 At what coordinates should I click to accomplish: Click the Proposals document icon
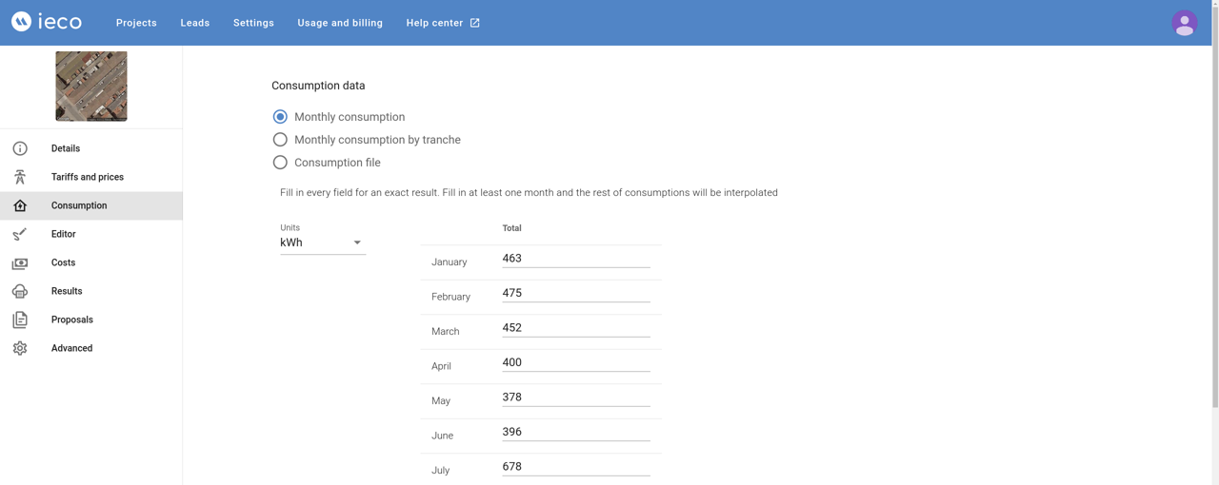(x=20, y=320)
